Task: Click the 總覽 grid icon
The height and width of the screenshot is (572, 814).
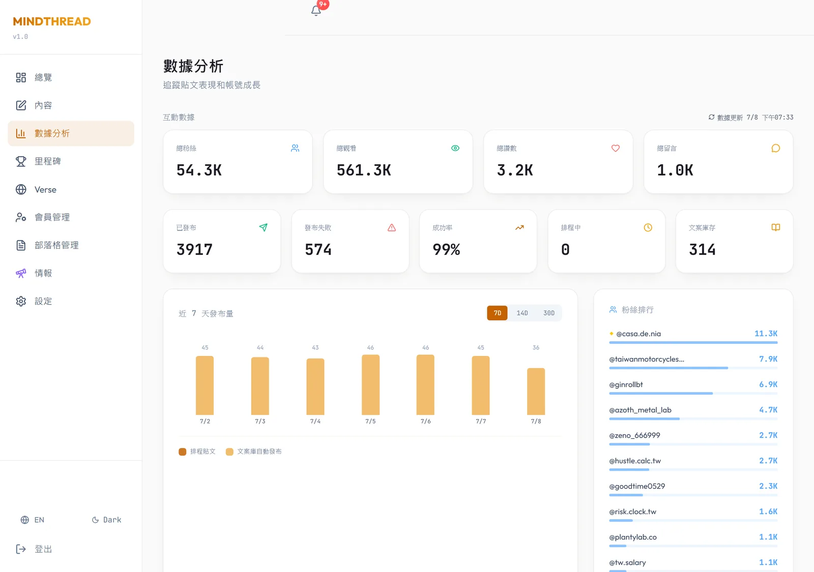Action: 21,77
